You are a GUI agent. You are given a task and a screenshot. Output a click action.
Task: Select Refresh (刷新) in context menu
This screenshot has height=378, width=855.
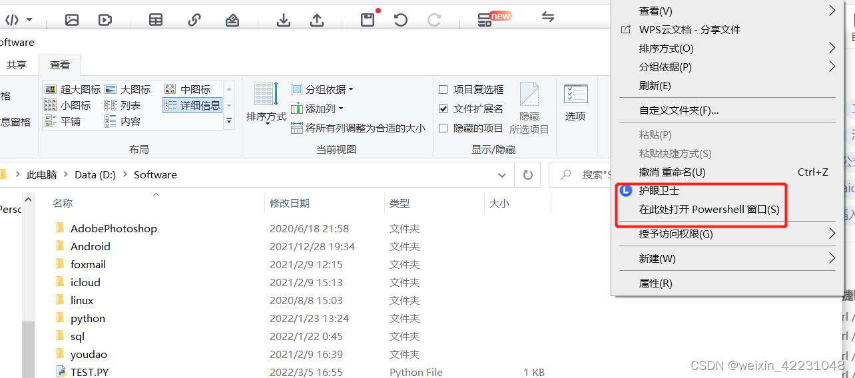coord(727,85)
